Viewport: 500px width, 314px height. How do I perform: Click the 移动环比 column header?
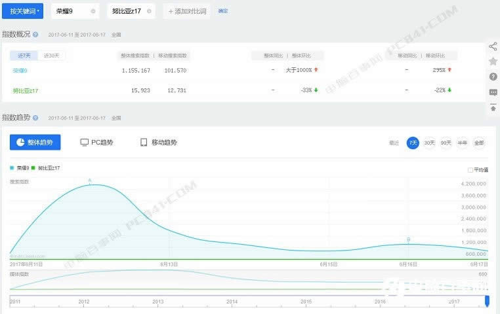pos(435,56)
